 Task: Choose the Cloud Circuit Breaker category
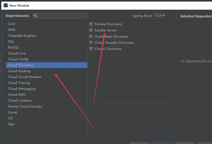(46, 77)
